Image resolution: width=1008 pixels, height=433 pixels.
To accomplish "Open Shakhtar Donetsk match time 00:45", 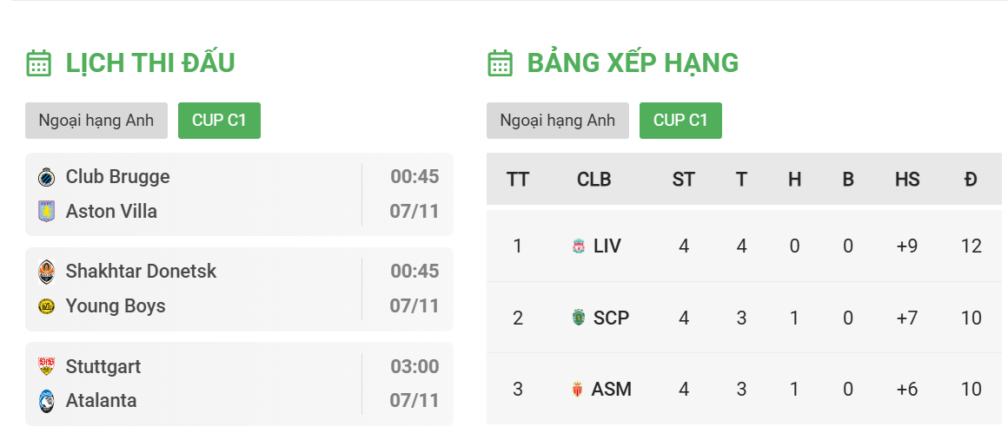I will pyautogui.click(x=414, y=272).
